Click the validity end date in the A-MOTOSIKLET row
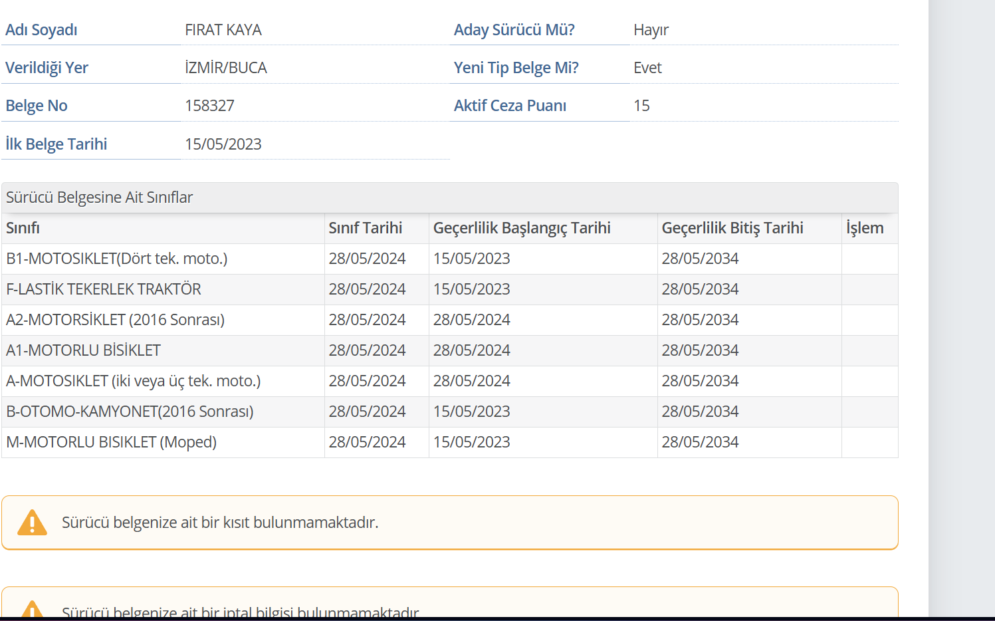995x621 pixels. coord(700,381)
